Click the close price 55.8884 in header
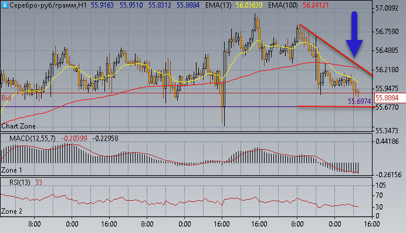Screen dimensions: 406x233 click(188, 5)
